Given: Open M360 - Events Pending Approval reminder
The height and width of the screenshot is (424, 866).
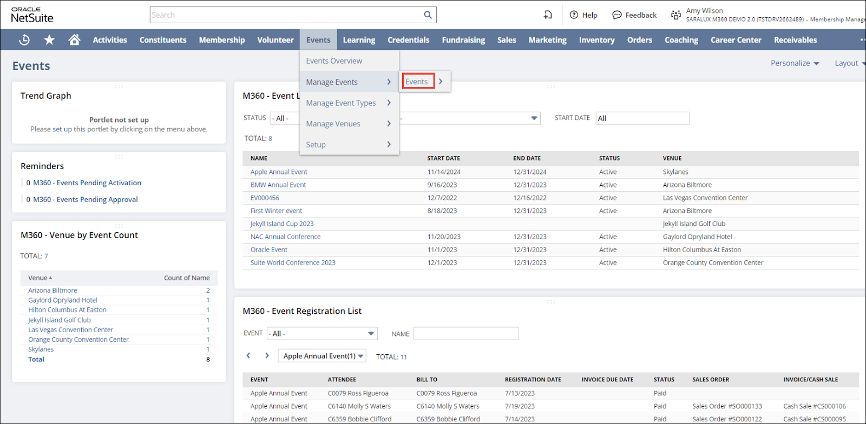Looking at the screenshot, I should tap(86, 199).
